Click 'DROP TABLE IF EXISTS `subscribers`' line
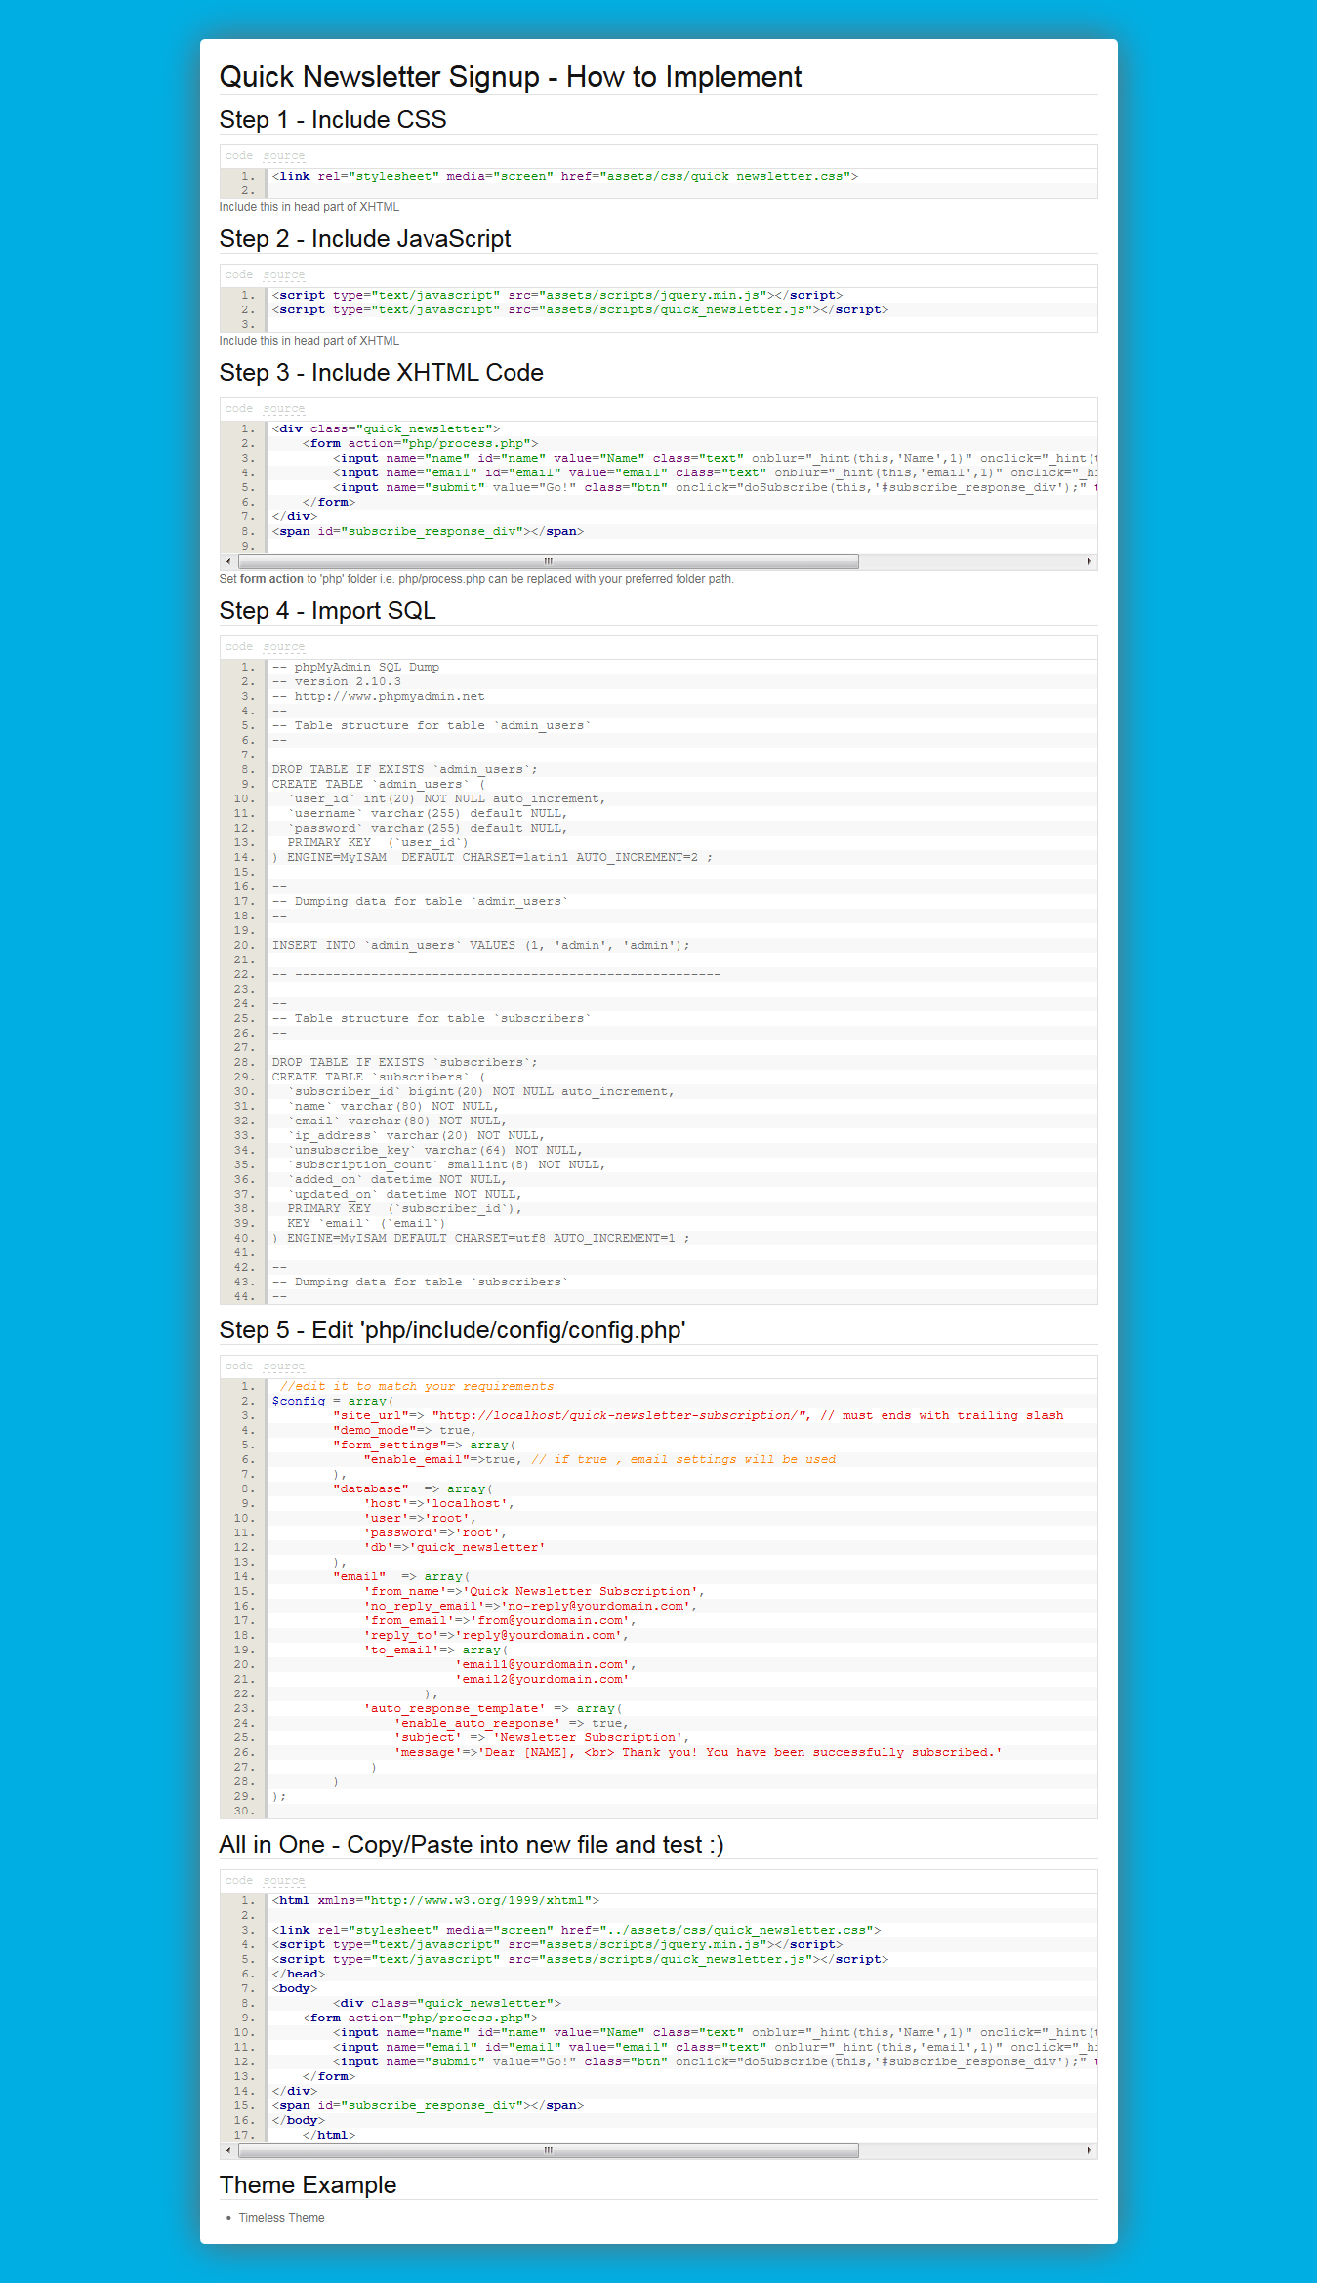 coord(405,1063)
